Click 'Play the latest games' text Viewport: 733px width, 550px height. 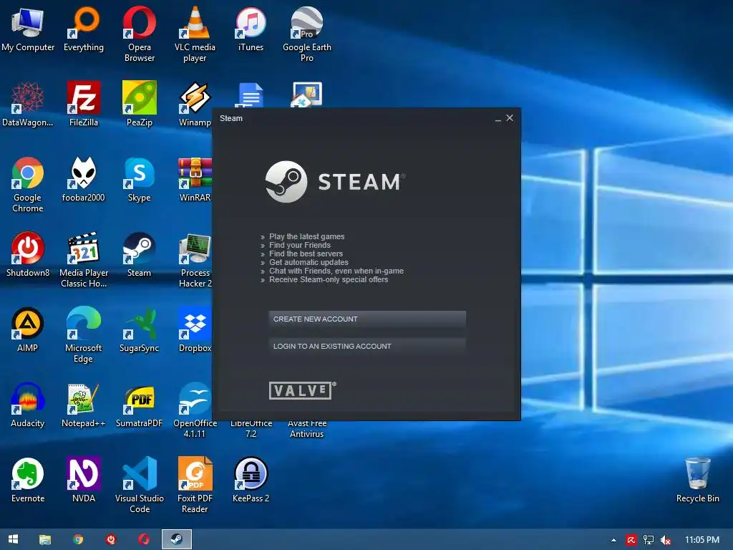[306, 236]
